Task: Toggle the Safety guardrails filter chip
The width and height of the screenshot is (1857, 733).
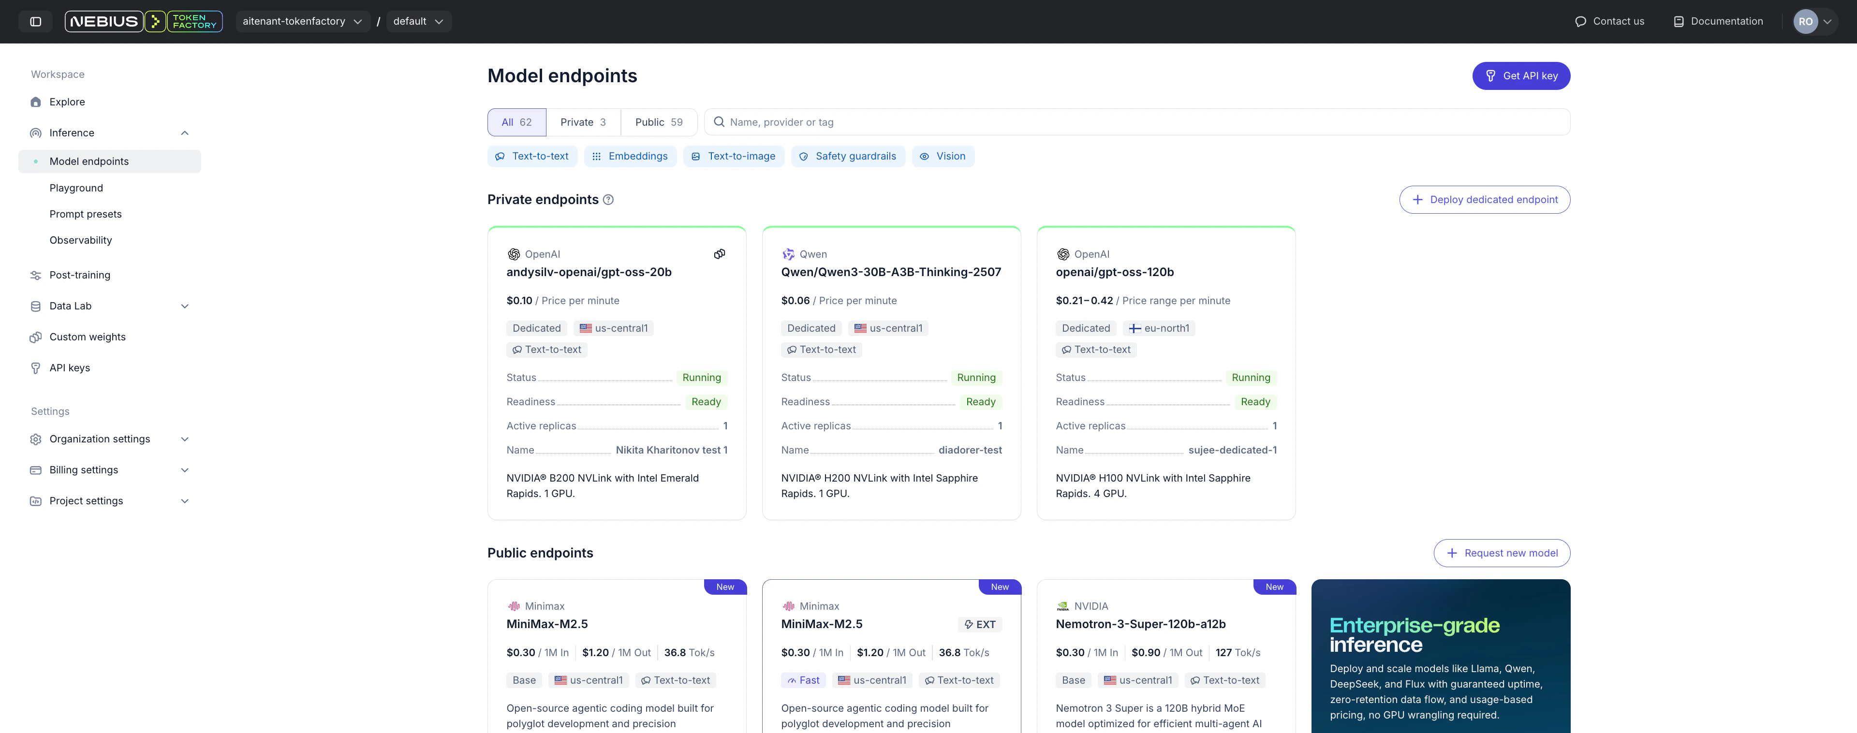Action: pyautogui.click(x=848, y=156)
